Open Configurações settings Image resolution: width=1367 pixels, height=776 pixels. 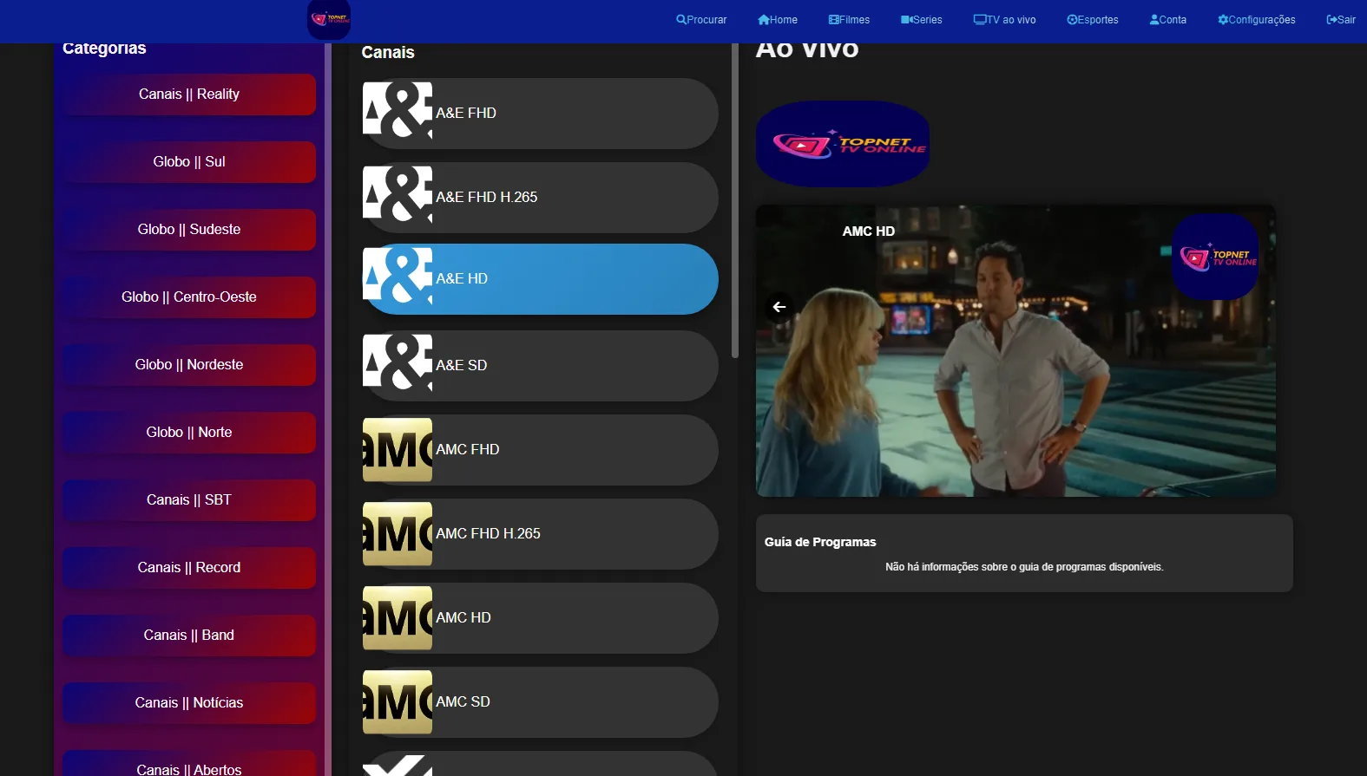point(1256,20)
